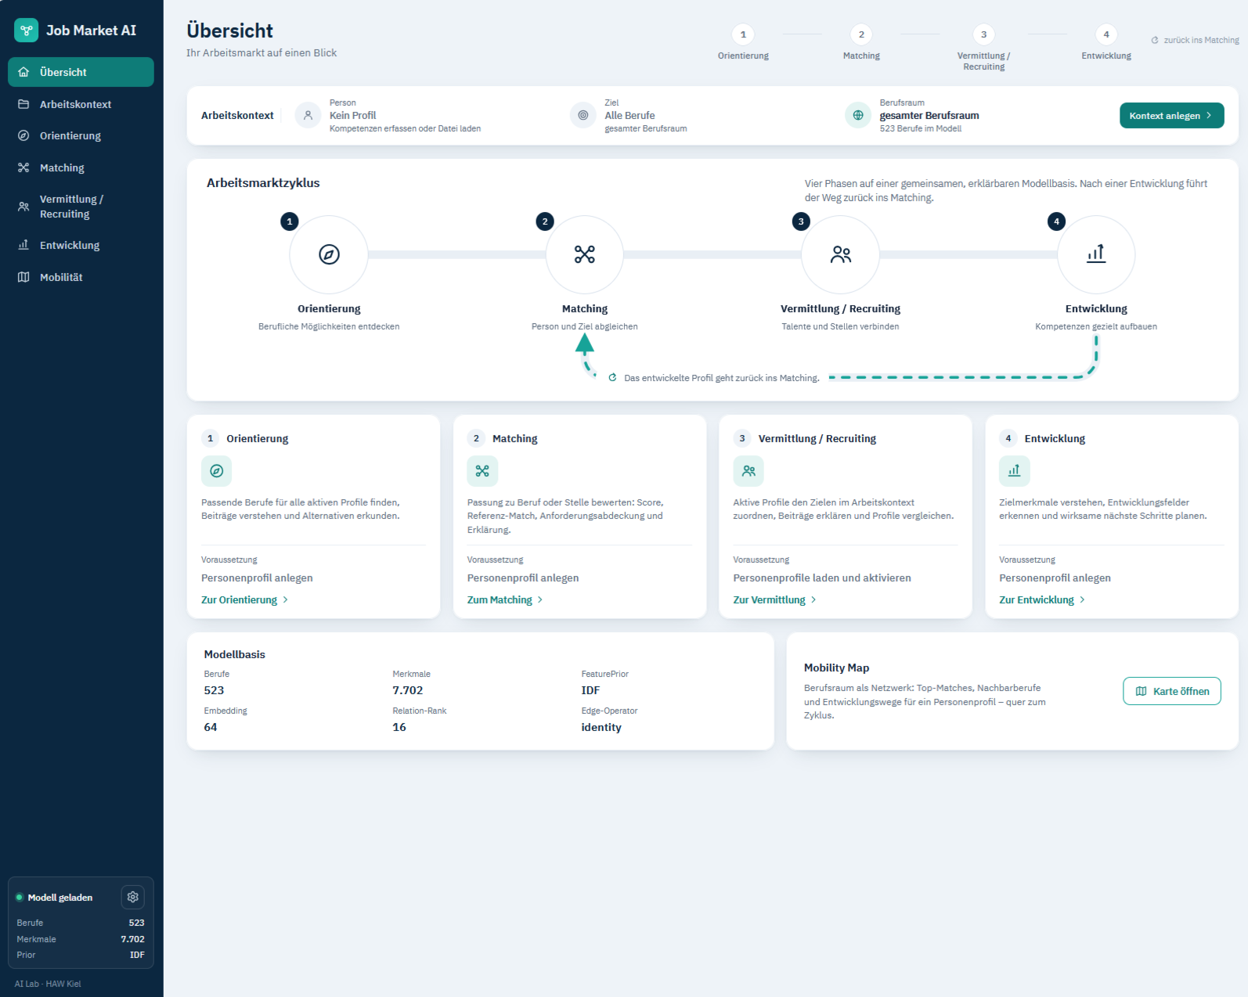Click 'zurück ins Matching' at top right

click(x=1196, y=40)
